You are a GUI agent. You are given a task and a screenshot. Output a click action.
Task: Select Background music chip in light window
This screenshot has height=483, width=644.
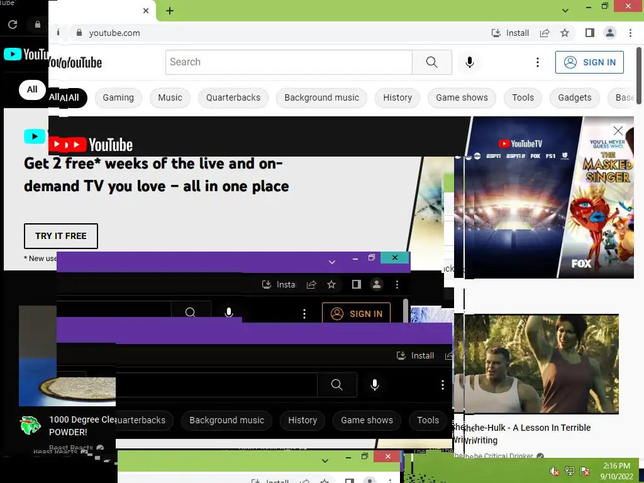321,97
